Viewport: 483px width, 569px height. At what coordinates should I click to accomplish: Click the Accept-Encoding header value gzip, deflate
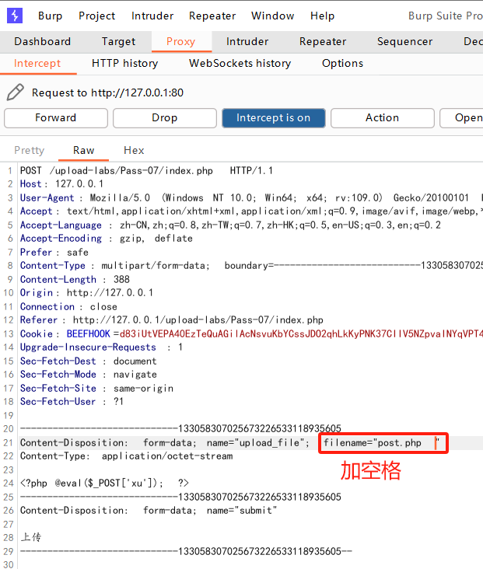156,239
